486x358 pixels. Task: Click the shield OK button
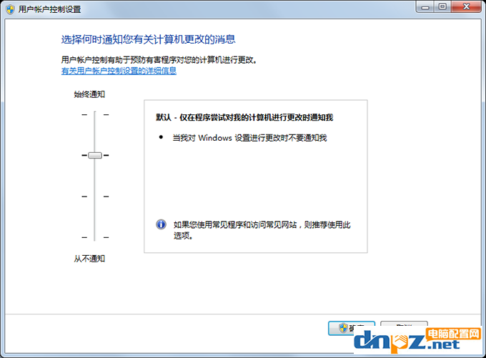[352, 328]
